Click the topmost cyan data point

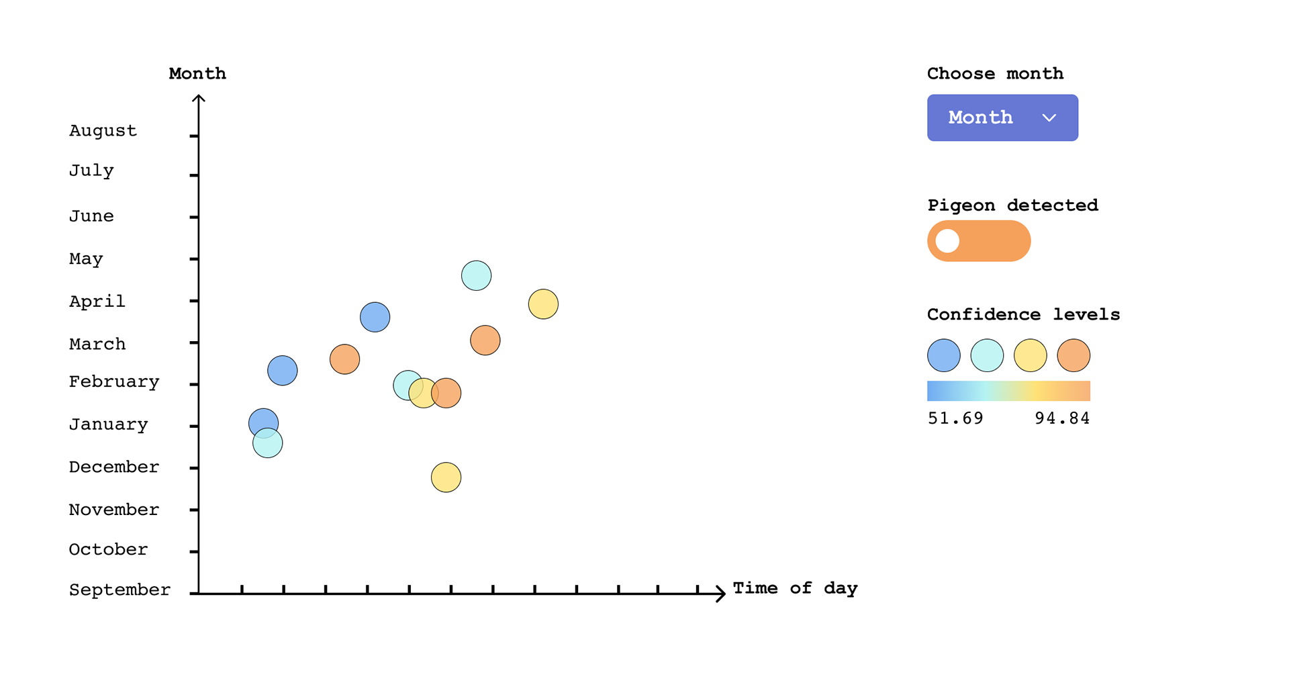coord(476,275)
